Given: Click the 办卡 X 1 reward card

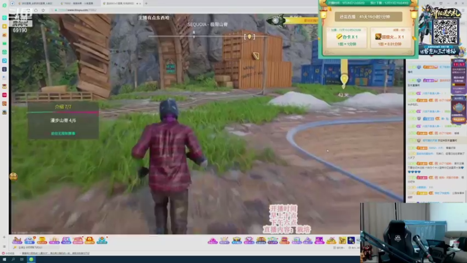Looking at the screenshot, I should (x=347, y=37).
